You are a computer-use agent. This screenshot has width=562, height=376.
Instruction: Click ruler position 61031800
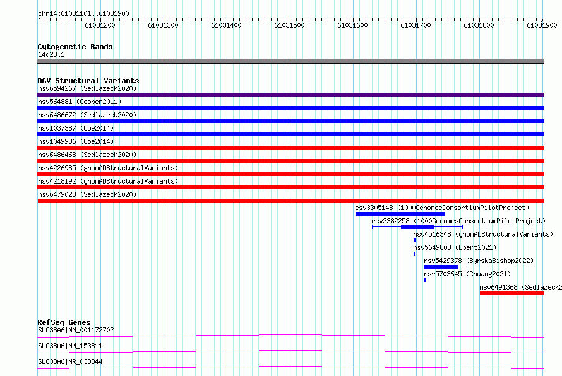(479, 25)
